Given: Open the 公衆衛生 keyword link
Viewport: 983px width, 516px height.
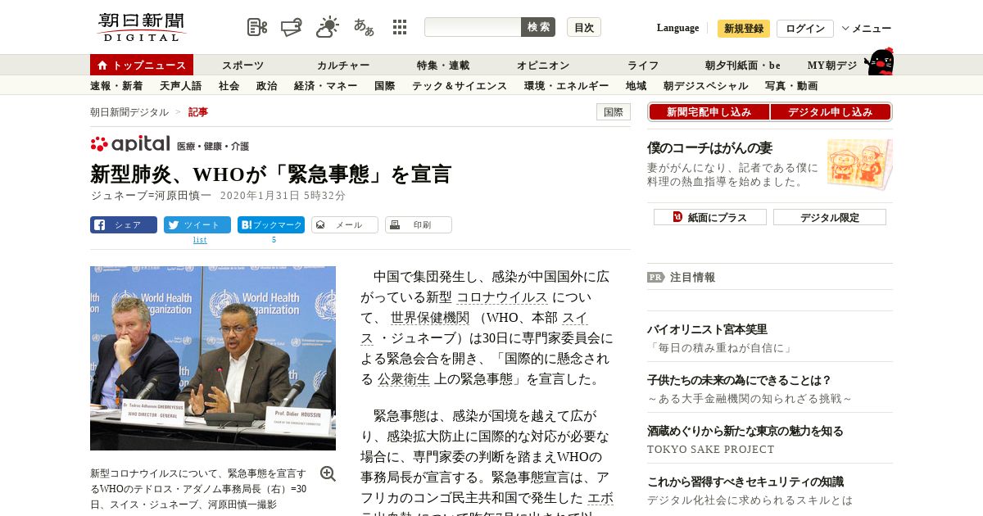Looking at the screenshot, I should pyautogui.click(x=404, y=379).
